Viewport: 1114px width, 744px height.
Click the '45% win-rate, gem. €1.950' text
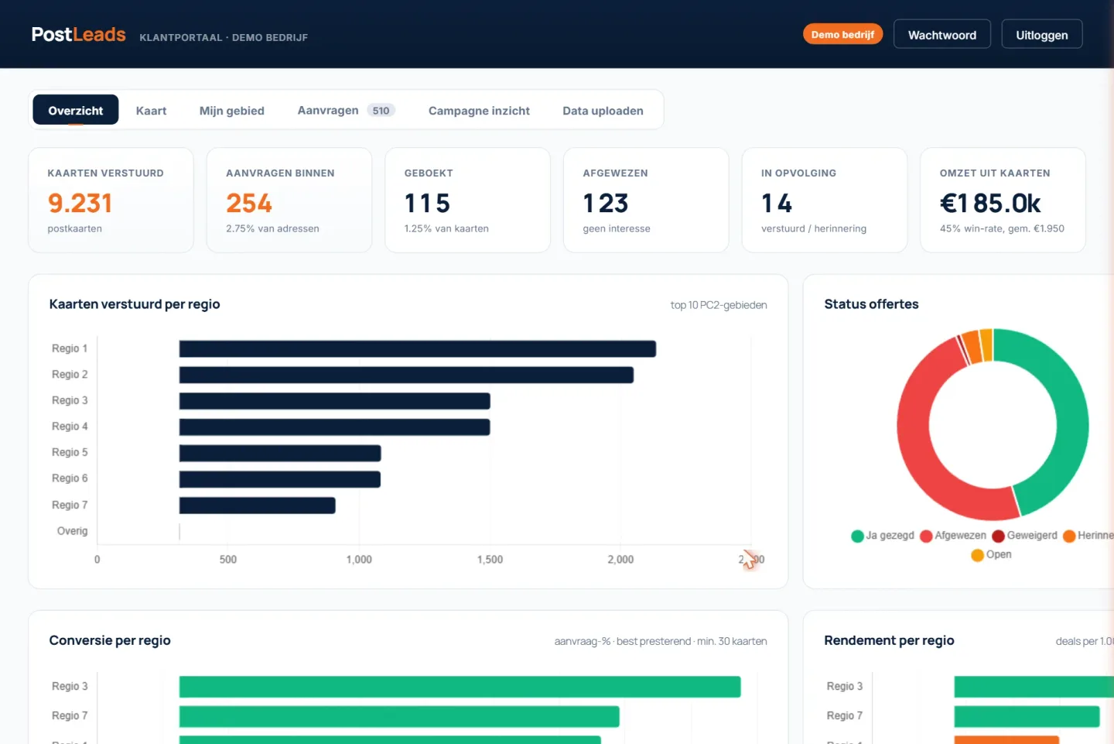[1002, 228]
